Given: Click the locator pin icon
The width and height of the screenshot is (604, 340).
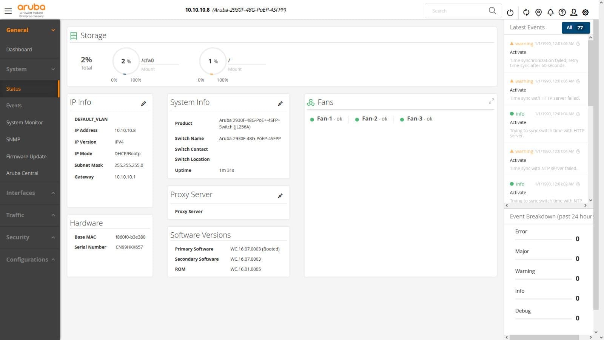Looking at the screenshot, I should (538, 12).
